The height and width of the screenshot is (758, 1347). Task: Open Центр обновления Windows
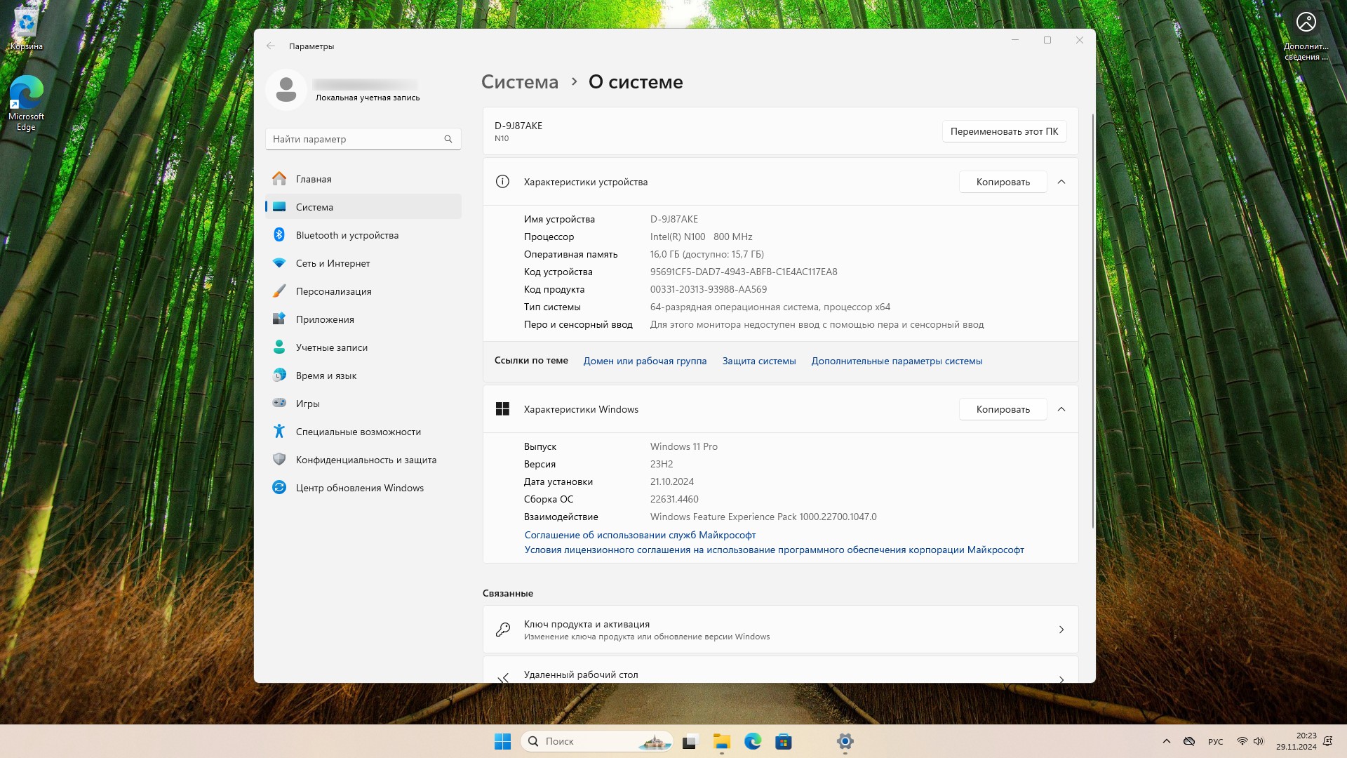tap(359, 488)
